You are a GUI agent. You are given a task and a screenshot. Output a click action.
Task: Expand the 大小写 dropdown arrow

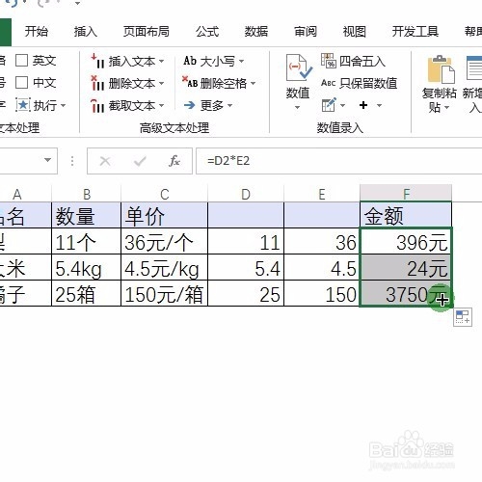[241, 61]
